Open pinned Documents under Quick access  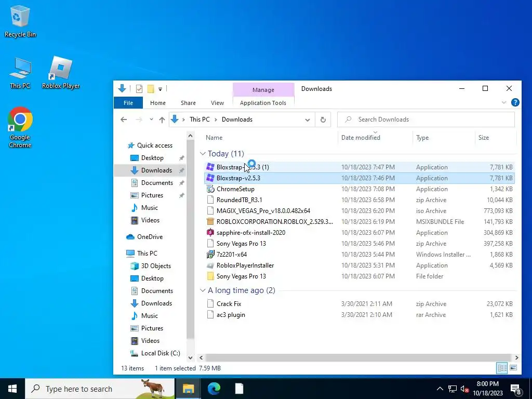click(157, 182)
